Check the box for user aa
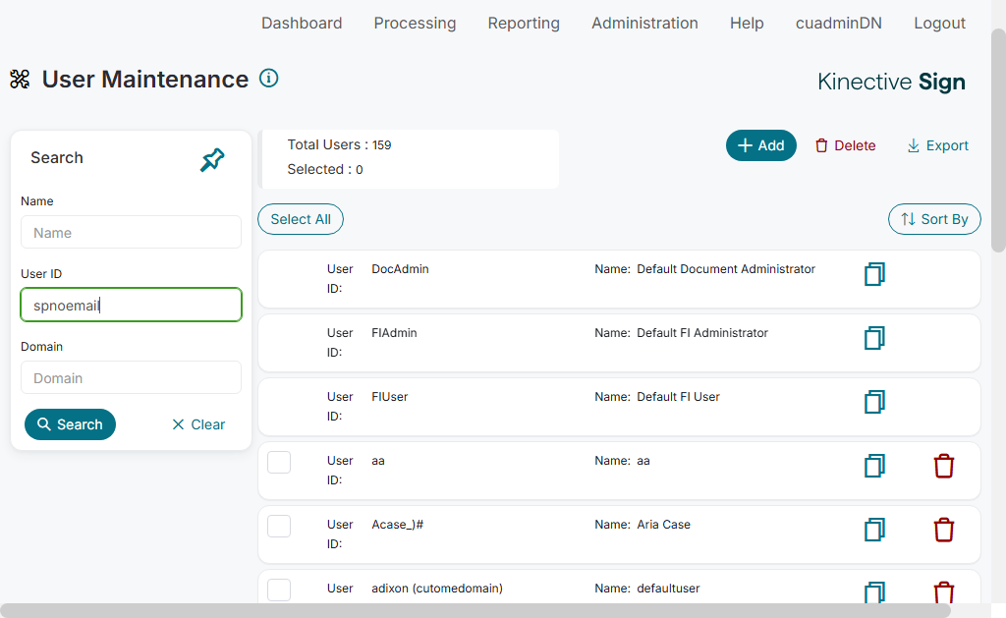The height and width of the screenshot is (618, 1006). tap(279, 462)
